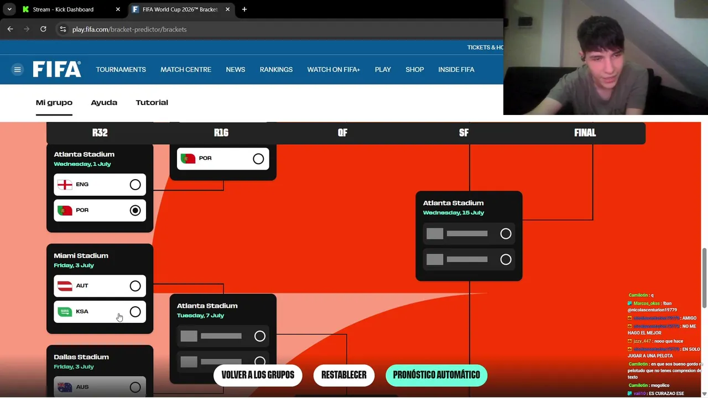Click the England flag icon
Viewport: 708px width, 398px height.
65,185
